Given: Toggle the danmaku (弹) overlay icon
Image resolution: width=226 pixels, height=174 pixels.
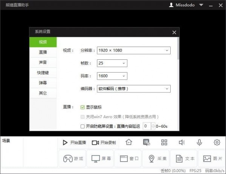Looking at the screenshot, I should click(x=147, y=142).
